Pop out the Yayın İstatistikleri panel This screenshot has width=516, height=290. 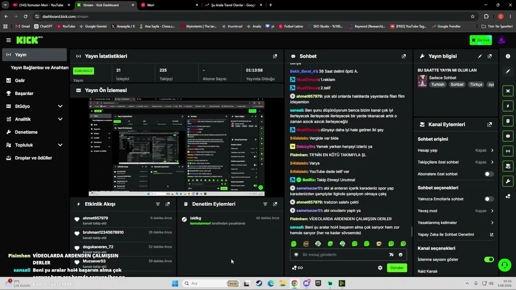click(x=275, y=56)
